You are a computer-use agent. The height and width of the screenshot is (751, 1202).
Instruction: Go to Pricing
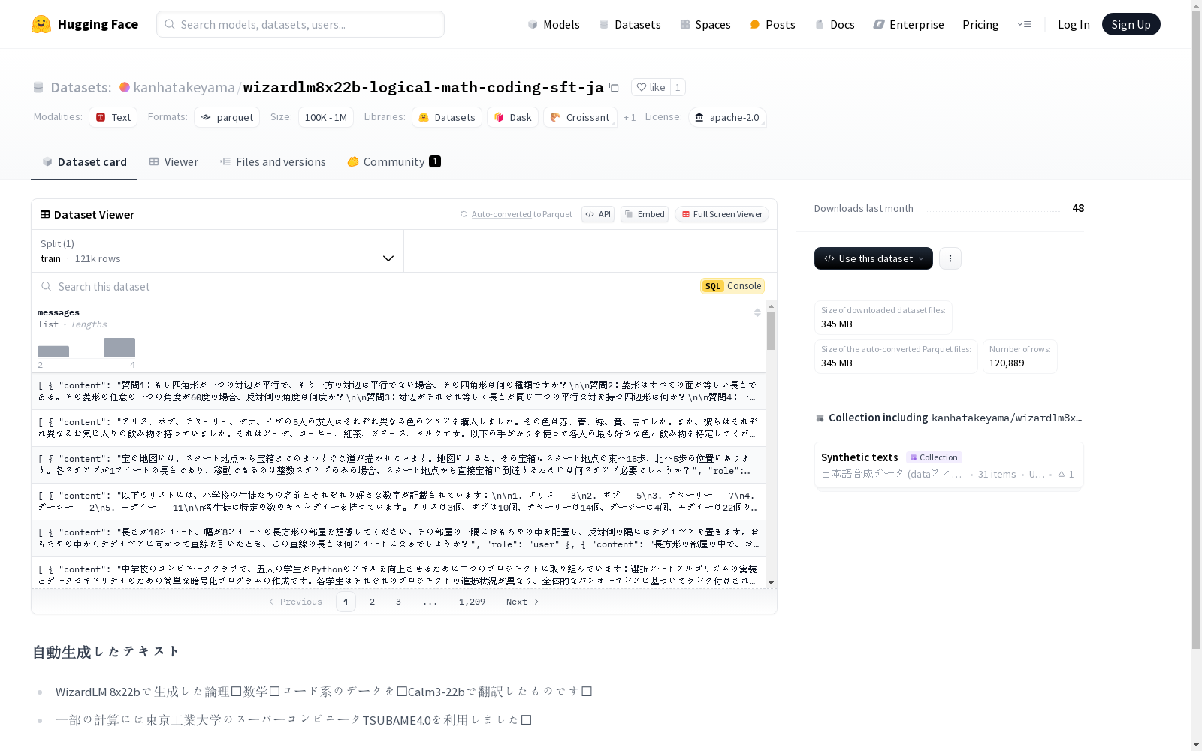pyautogui.click(x=980, y=24)
